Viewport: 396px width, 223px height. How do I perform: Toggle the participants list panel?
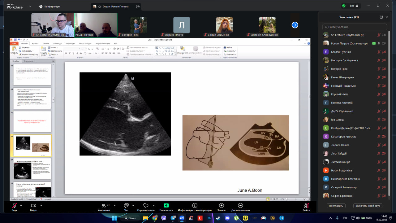pyautogui.click(x=103, y=207)
